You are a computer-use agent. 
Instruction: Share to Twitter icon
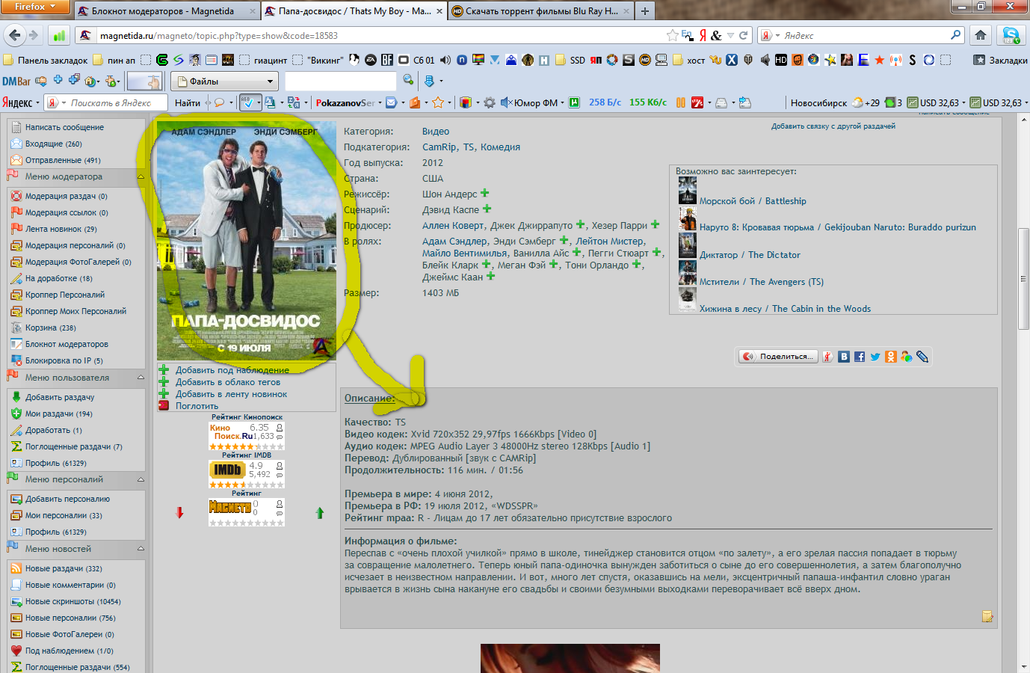[875, 357]
